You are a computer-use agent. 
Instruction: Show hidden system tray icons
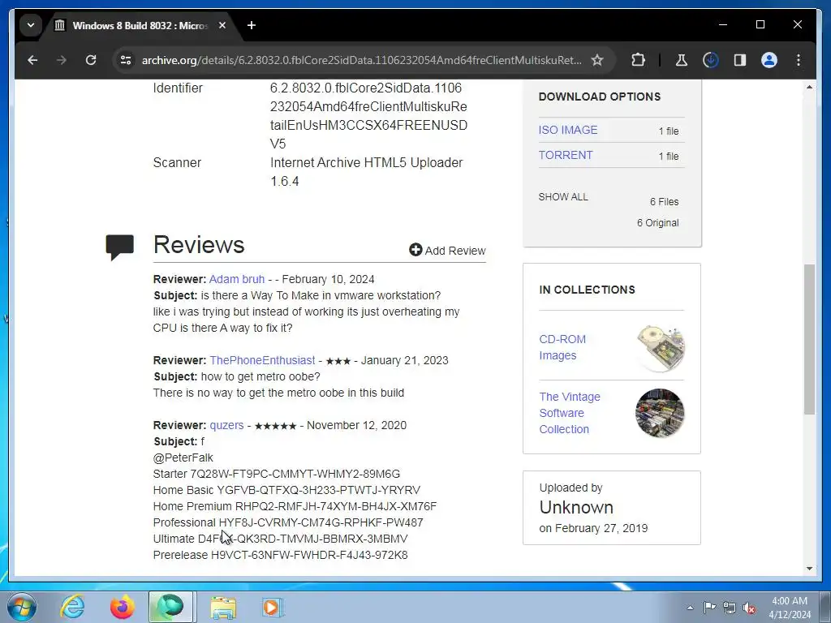click(690, 608)
